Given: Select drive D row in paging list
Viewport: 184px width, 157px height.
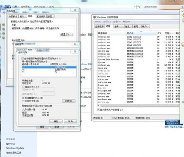Looking at the screenshot, I should (49, 69).
